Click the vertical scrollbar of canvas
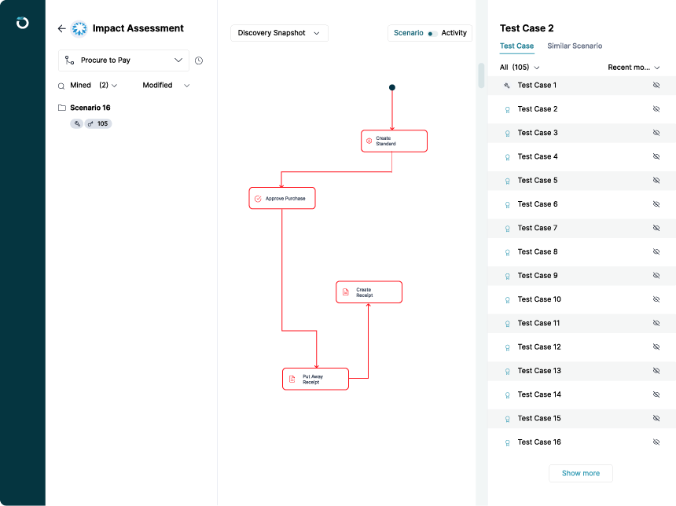 (482, 75)
